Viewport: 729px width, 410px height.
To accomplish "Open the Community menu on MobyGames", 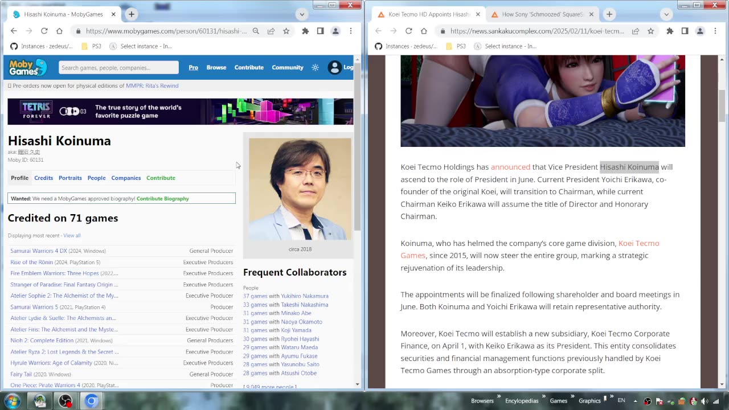I will (x=288, y=67).
